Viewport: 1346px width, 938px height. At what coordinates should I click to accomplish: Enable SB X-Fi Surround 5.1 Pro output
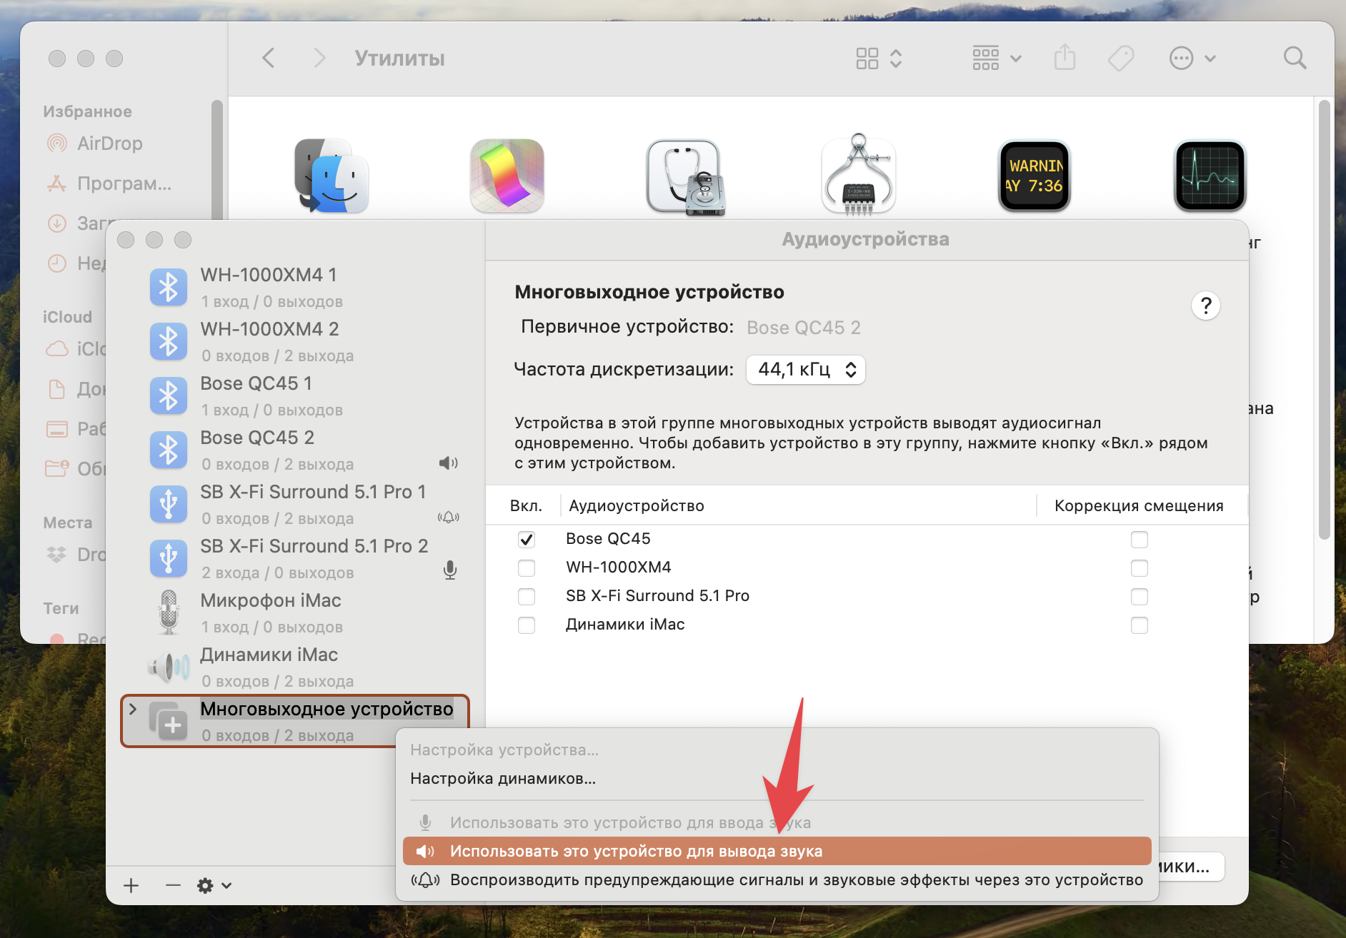coord(527,597)
